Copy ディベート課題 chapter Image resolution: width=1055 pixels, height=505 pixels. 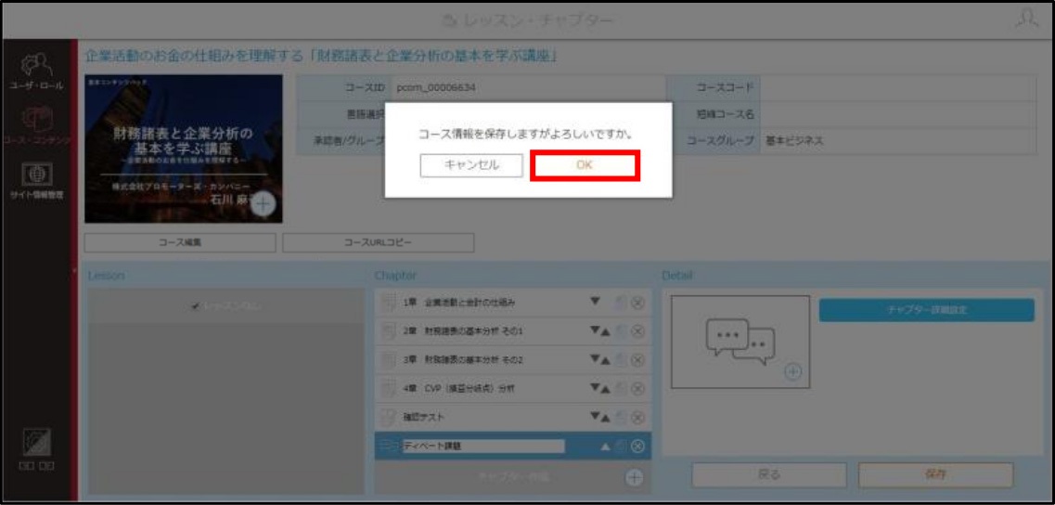coord(623,446)
